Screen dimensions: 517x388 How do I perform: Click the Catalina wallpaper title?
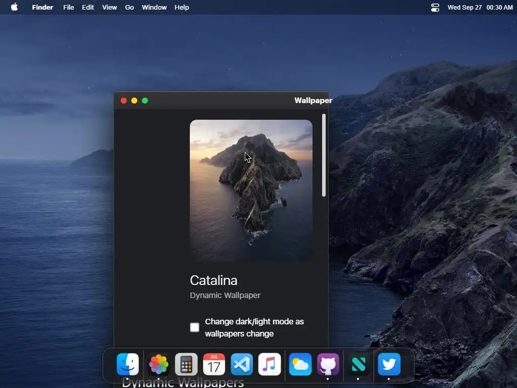214,280
